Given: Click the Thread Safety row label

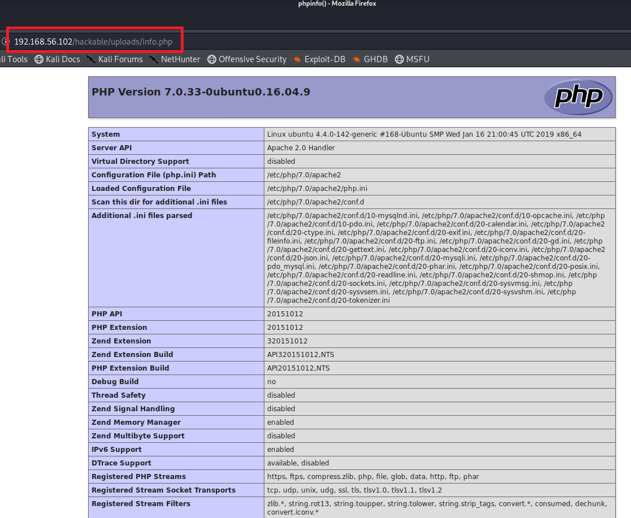Looking at the screenshot, I should (118, 395).
